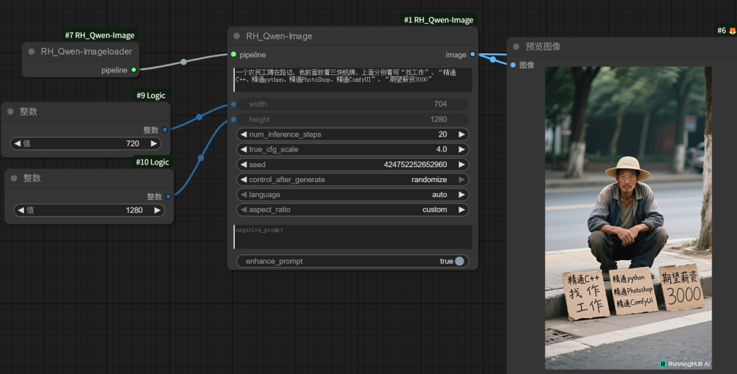Click the #9 Logic badge
Image resolution: width=737 pixels, height=374 pixels.
pyautogui.click(x=151, y=96)
